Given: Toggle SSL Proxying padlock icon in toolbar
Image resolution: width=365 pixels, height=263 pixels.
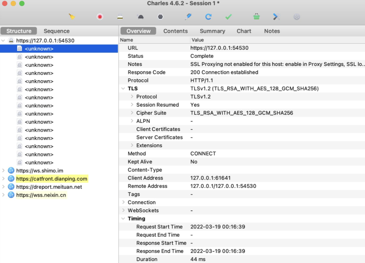Looking at the screenshot, I should [x=120, y=17].
